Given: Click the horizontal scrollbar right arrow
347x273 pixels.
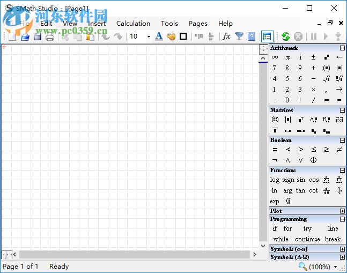Looking at the screenshot, I should (255, 255).
